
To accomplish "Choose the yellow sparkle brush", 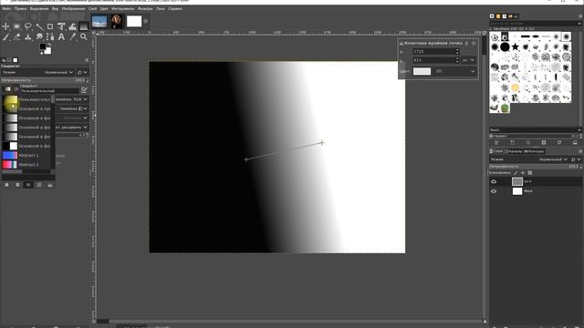I will [515, 87].
